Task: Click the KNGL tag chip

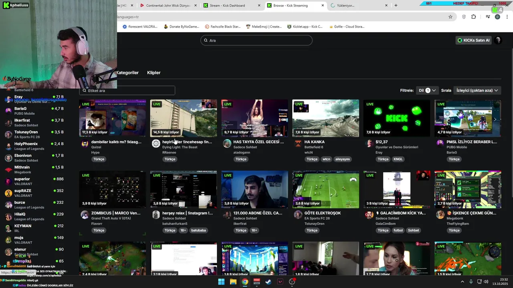Action: point(398,159)
